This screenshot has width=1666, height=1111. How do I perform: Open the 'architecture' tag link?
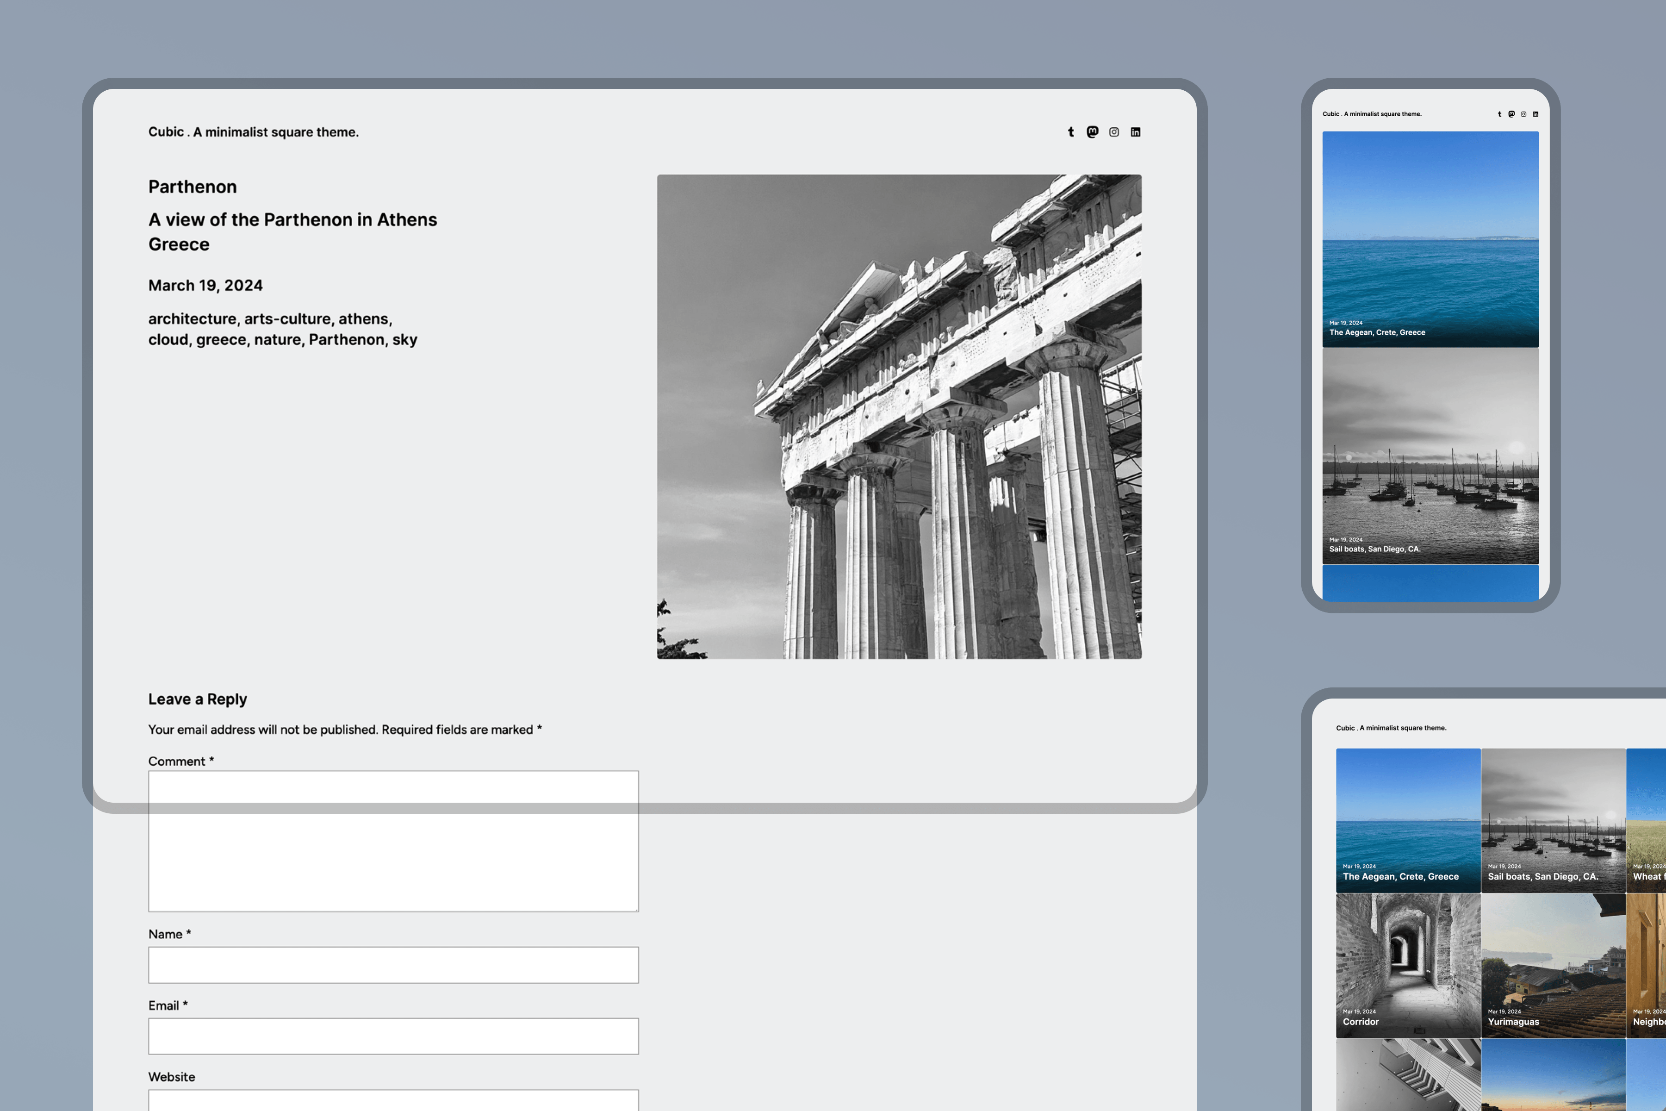pos(192,319)
